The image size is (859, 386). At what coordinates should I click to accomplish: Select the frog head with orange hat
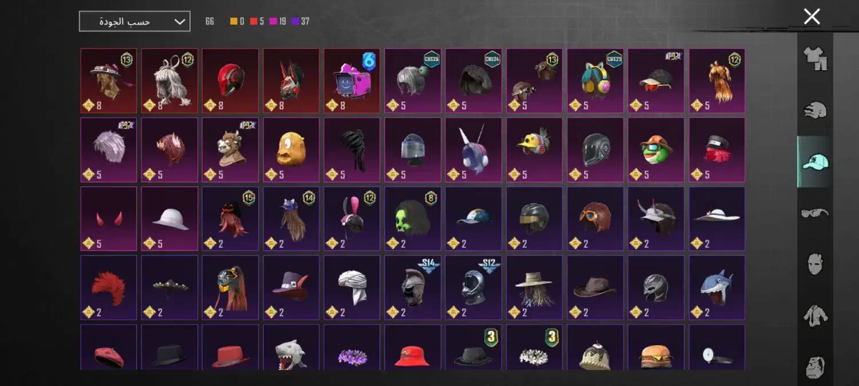[x=656, y=150]
